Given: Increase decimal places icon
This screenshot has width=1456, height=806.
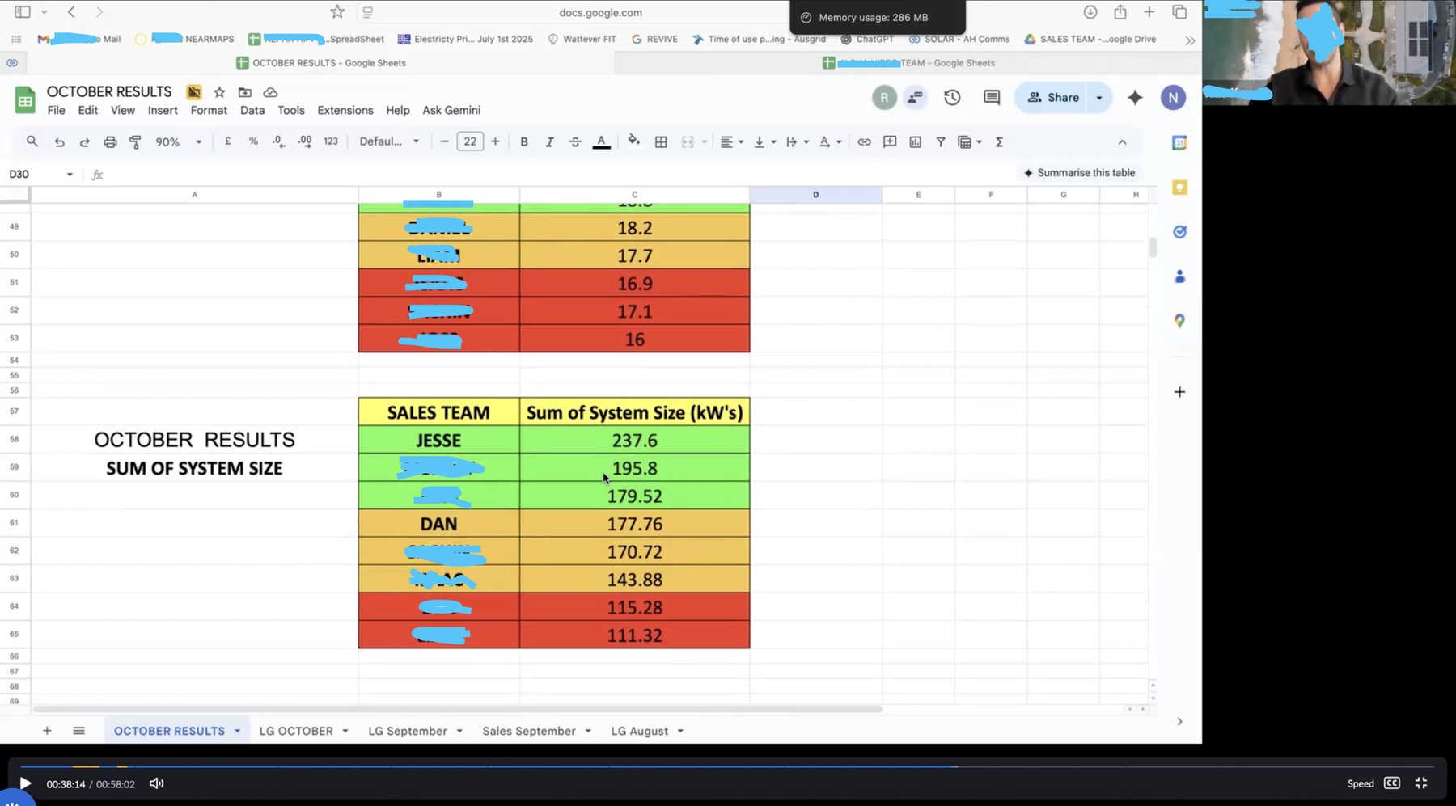Looking at the screenshot, I should tap(305, 141).
